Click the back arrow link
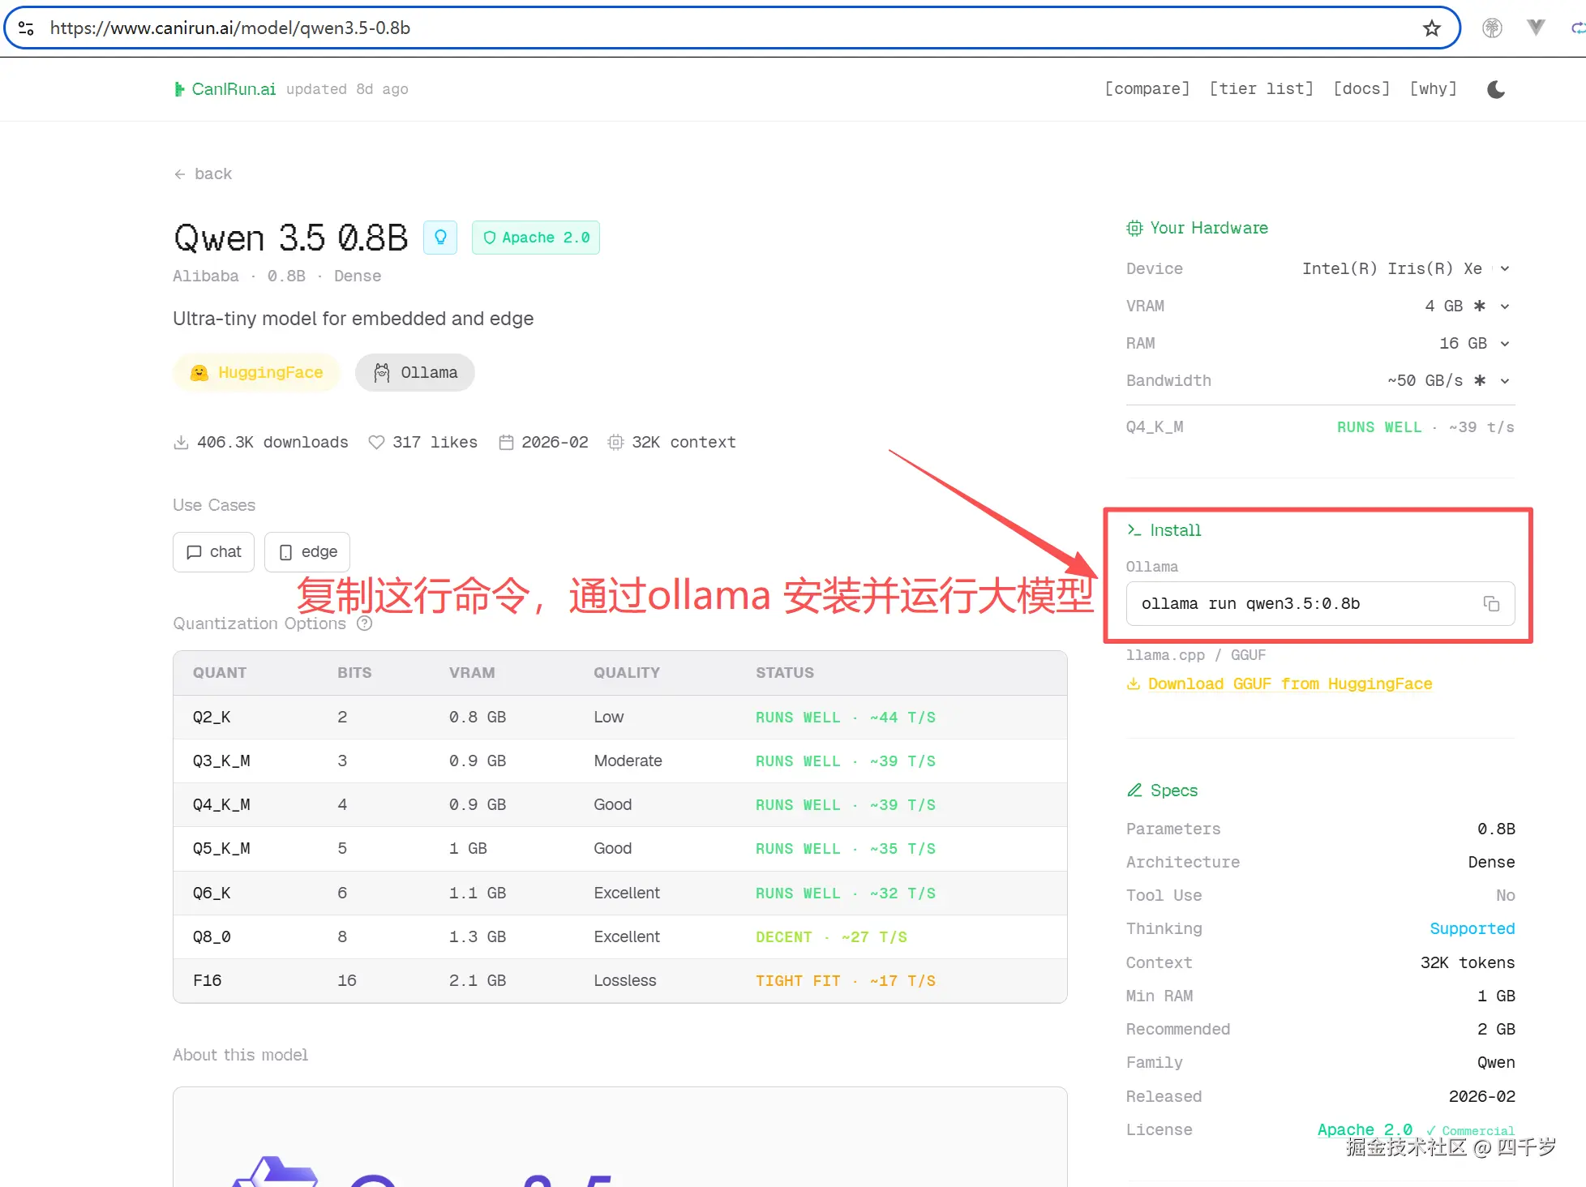 [203, 174]
